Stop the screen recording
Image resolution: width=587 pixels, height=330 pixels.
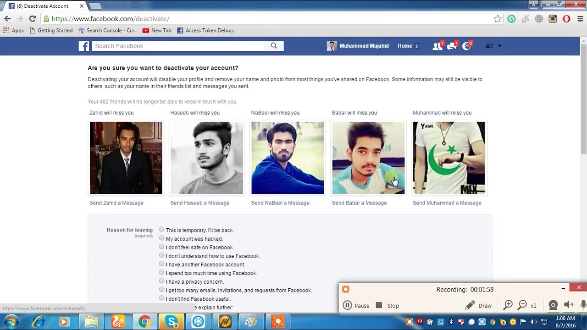(x=387, y=306)
